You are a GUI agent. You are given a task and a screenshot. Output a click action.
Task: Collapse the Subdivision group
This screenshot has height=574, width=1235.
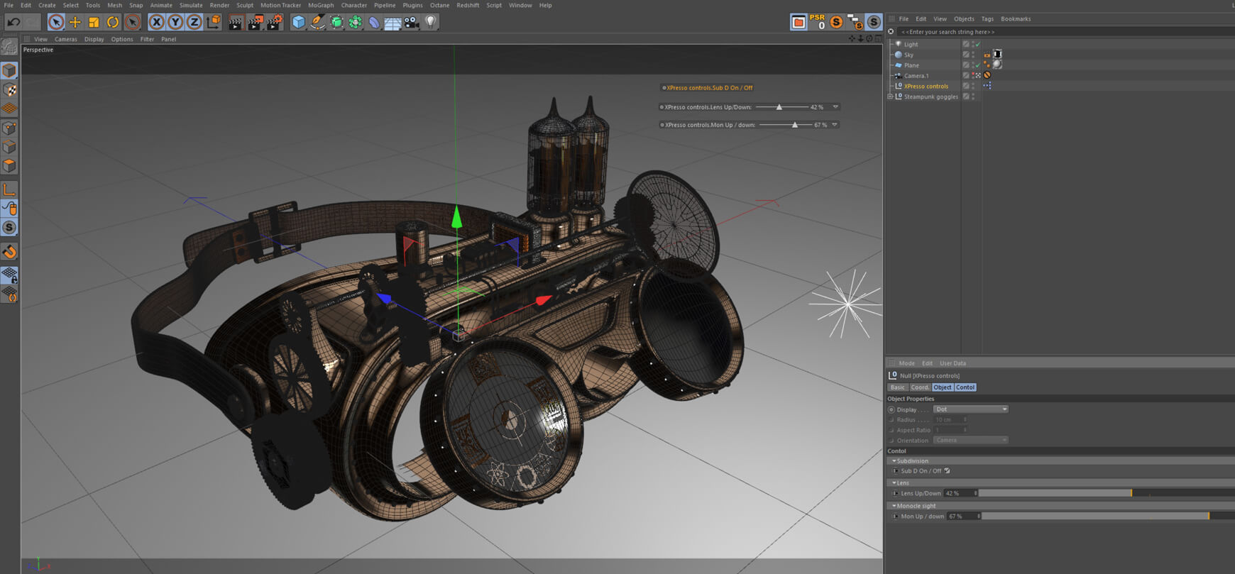pos(894,461)
